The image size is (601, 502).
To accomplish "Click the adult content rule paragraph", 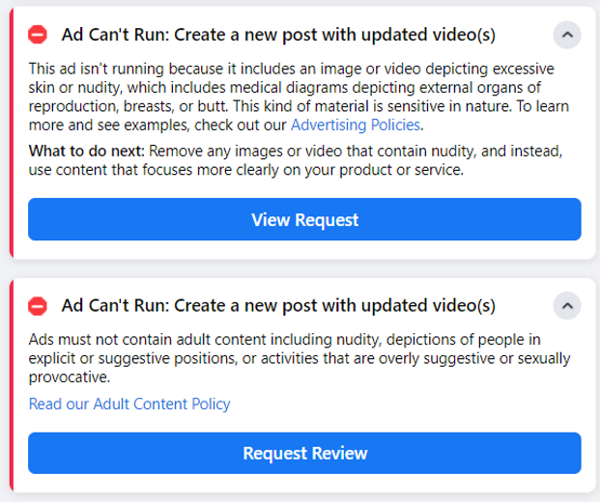I will tap(300, 358).
